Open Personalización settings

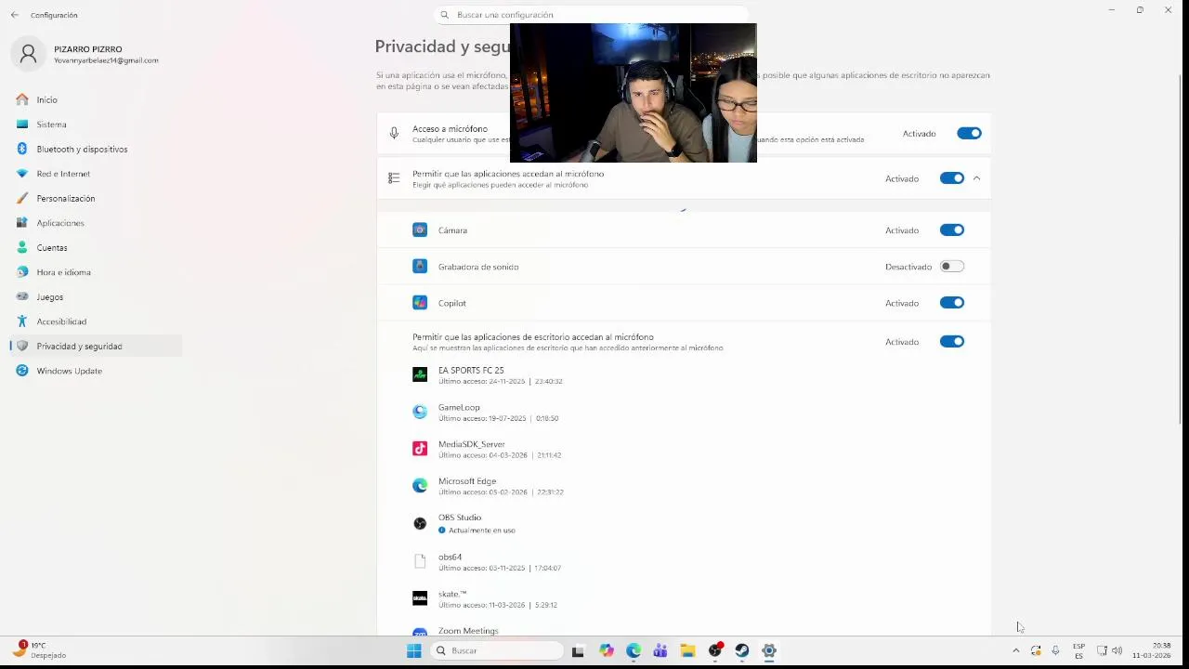65,198
